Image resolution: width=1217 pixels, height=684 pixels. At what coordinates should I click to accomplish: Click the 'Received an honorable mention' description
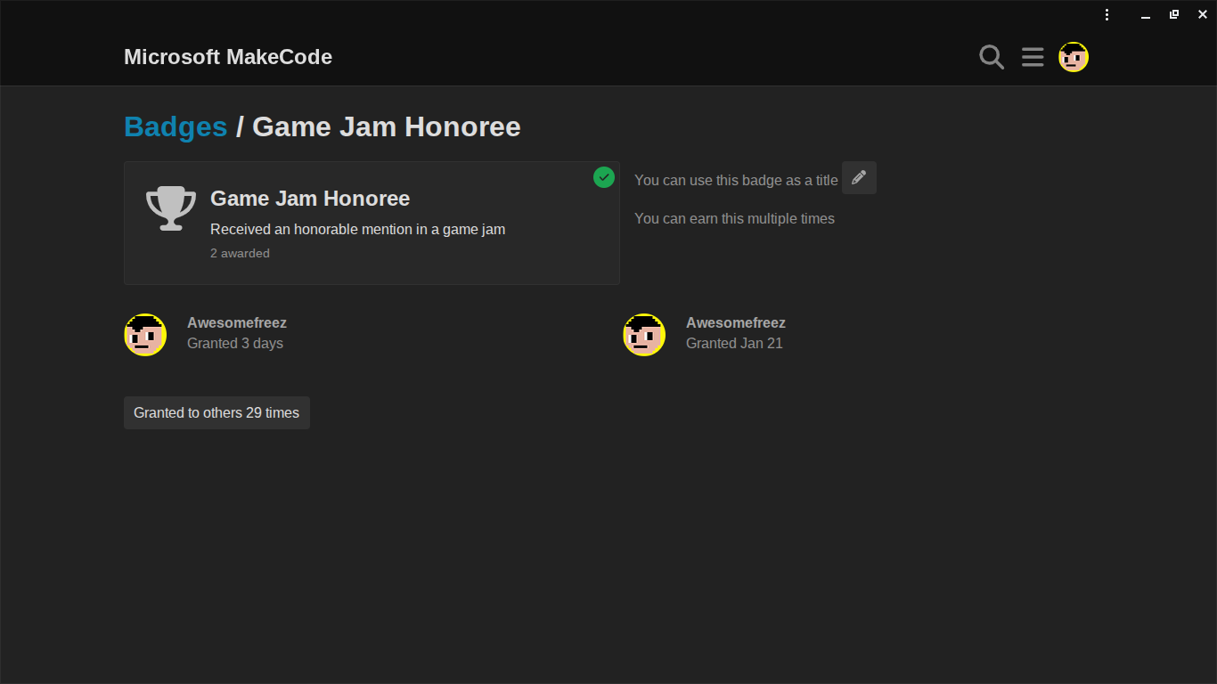click(357, 229)
